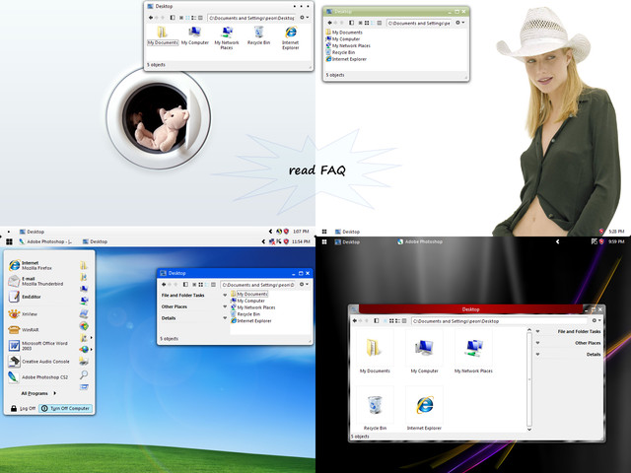Image resolution: width=631 pixels, height=473 pixels.
Task: Open My Computer in red-titled Desktop window
Action: [x=424, y=354]
